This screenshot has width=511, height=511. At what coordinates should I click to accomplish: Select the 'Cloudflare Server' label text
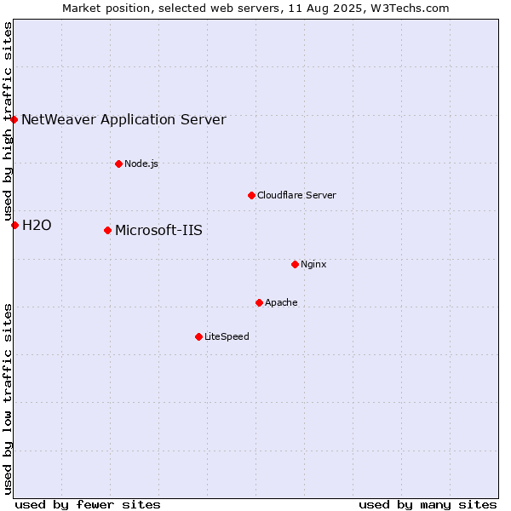296,195
